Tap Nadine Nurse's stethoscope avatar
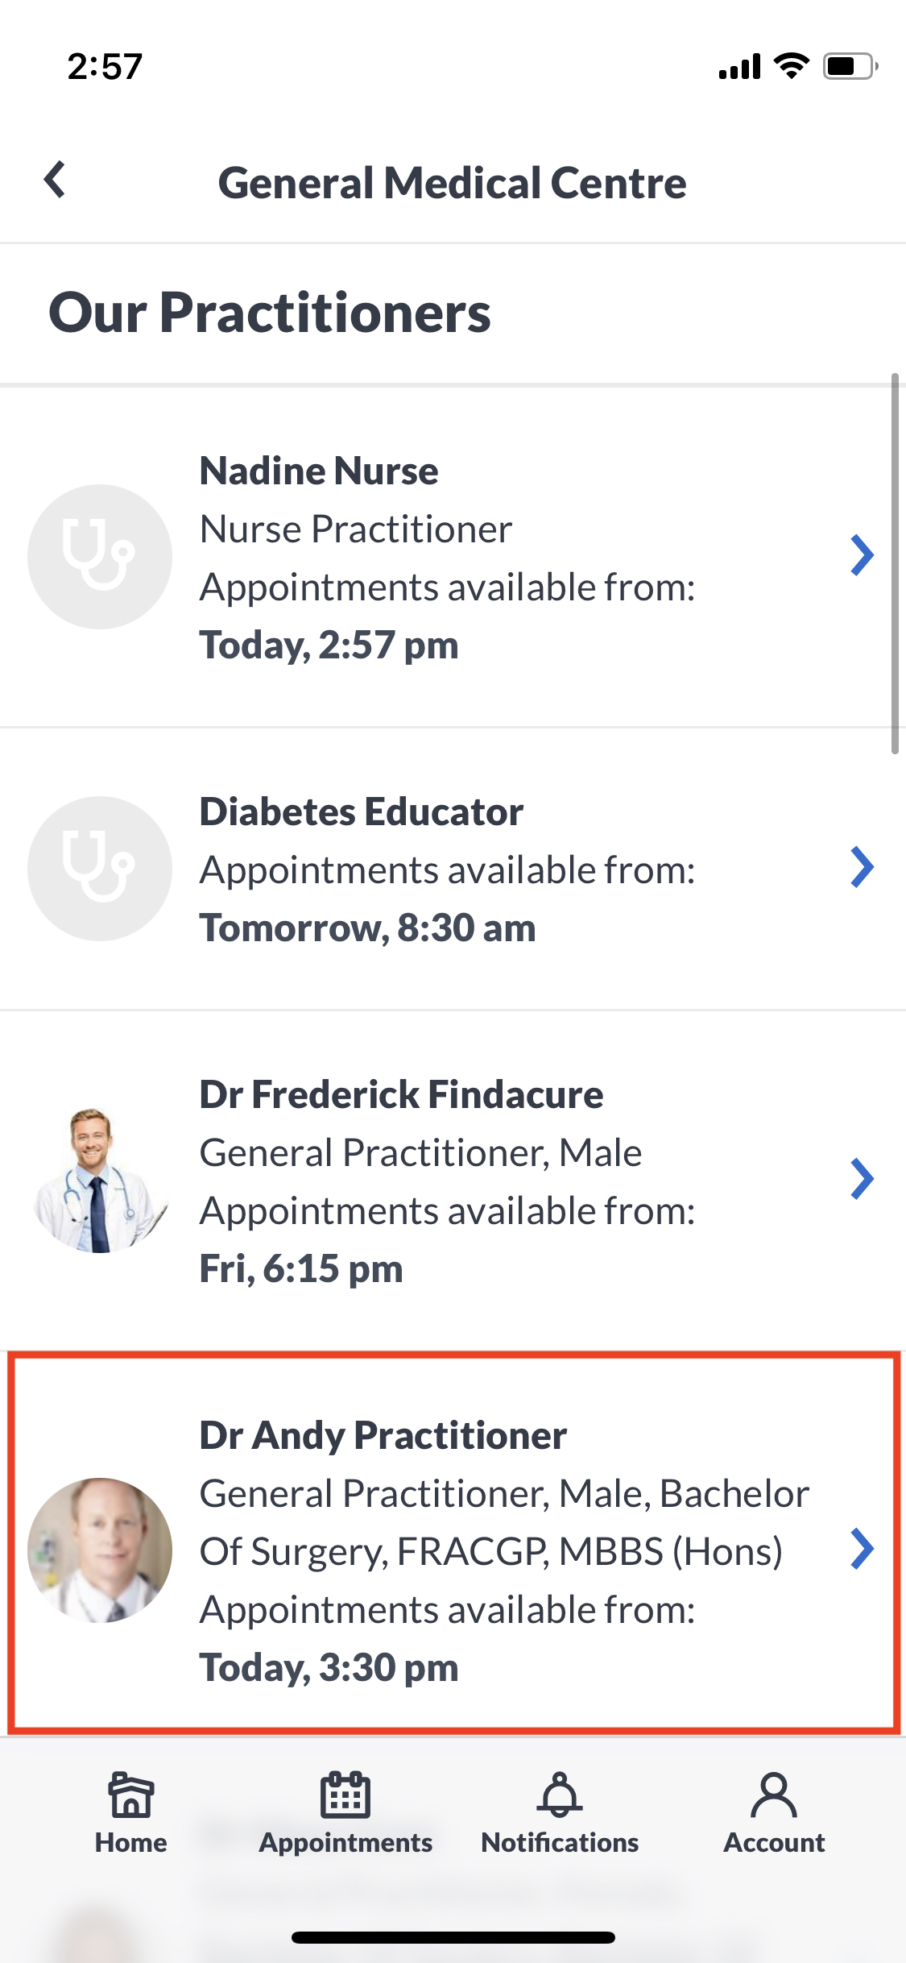The image size is (906, 1963). pyautogui.click(x=100, y=557)
